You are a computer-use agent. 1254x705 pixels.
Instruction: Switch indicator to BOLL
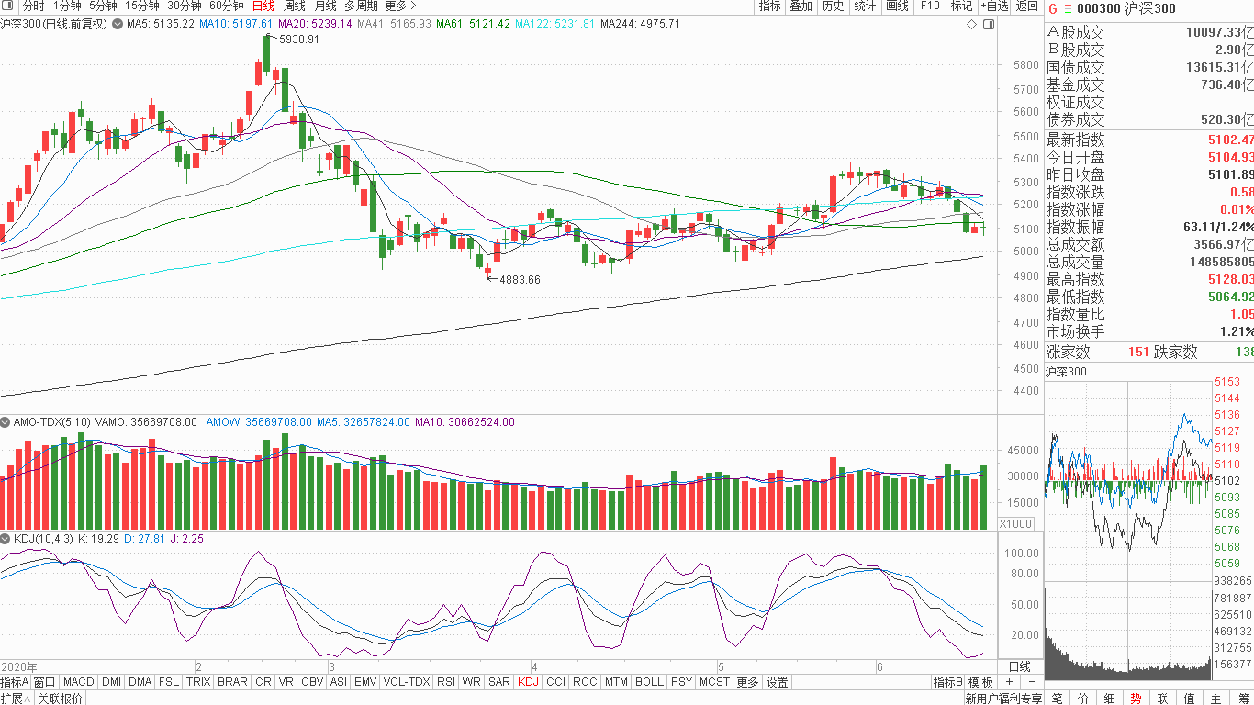click(x=649, y=682)
